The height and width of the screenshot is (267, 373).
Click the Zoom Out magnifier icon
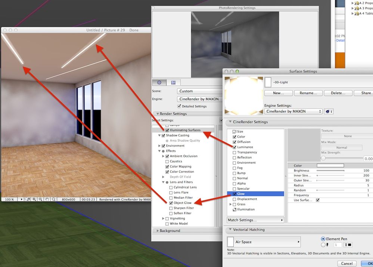40,199
